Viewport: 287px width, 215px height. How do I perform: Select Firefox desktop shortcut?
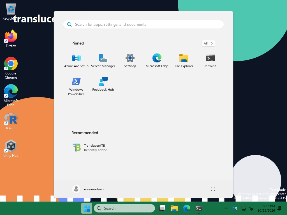tap(11, 39)
